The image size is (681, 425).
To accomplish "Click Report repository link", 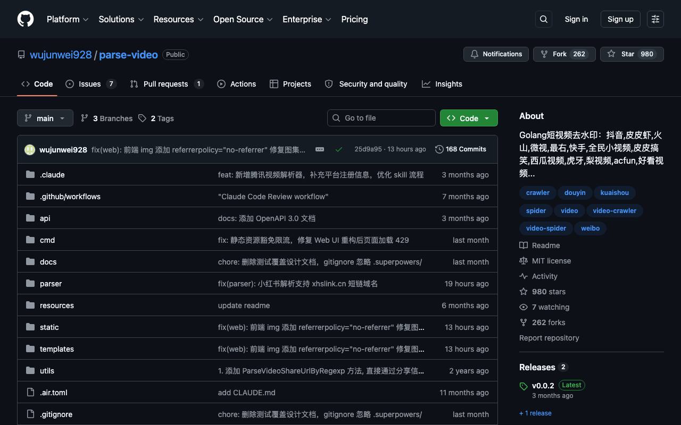I will [x=549, y=338].
